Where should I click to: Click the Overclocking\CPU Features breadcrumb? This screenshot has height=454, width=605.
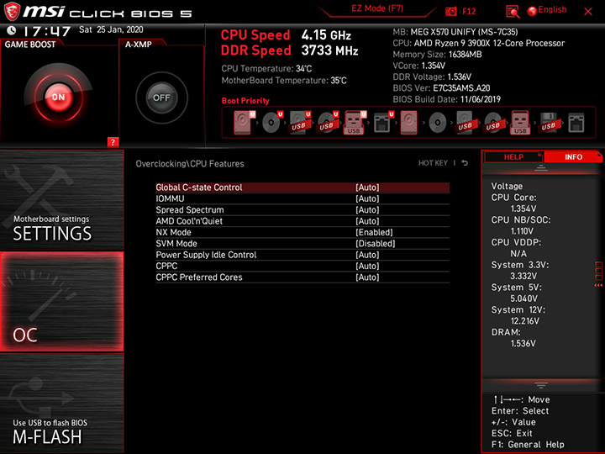point(190,164)
